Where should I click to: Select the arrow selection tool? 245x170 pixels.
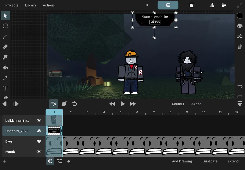tap(5, 16)
